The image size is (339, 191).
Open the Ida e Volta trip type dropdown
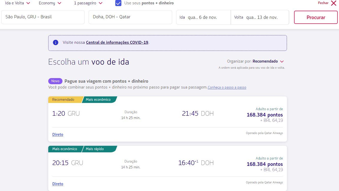(x=18, y=3)
